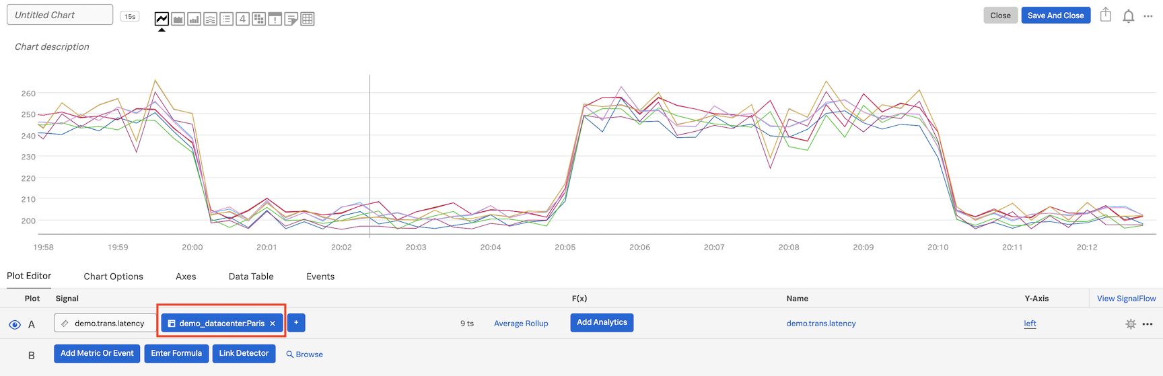Change plot A's left Y-axis setting
The image size is (1163, 376).
pos(1030,324)
